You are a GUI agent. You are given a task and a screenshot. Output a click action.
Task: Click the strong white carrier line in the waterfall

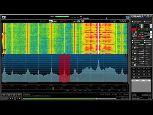point(98,38)
